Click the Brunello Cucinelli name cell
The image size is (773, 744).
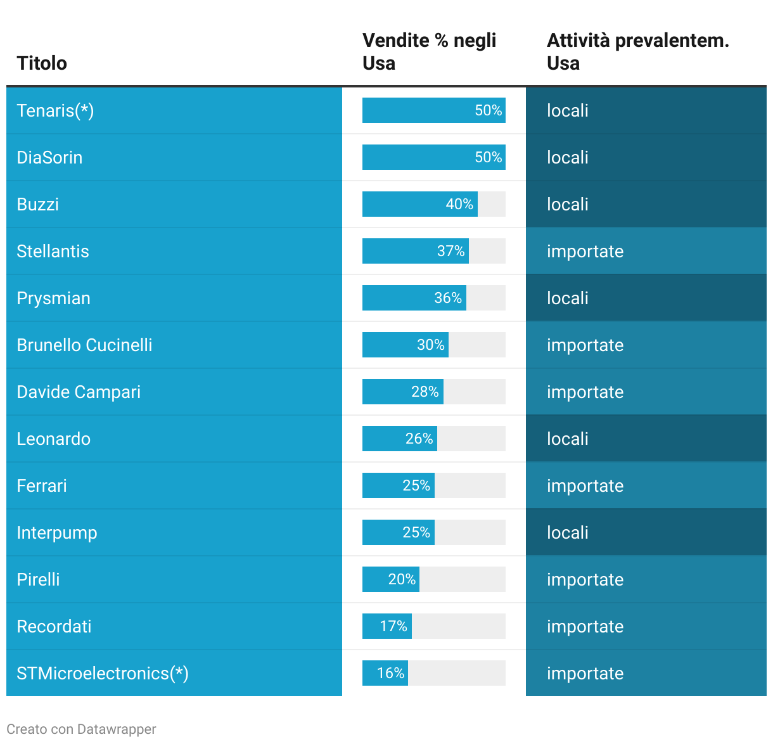tap(84, 345)
